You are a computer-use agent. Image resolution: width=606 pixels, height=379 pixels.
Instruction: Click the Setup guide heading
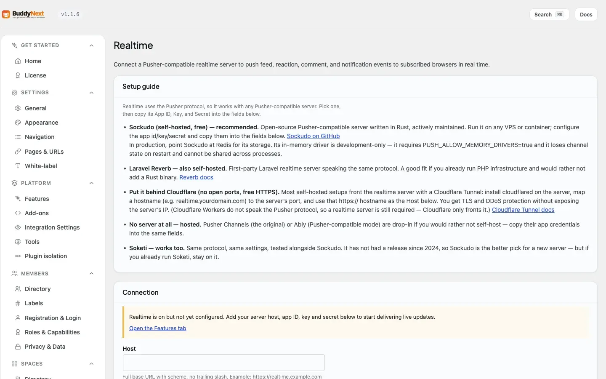[x=141, y=86]
